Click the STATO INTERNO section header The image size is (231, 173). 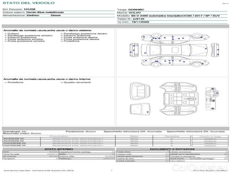59,149
